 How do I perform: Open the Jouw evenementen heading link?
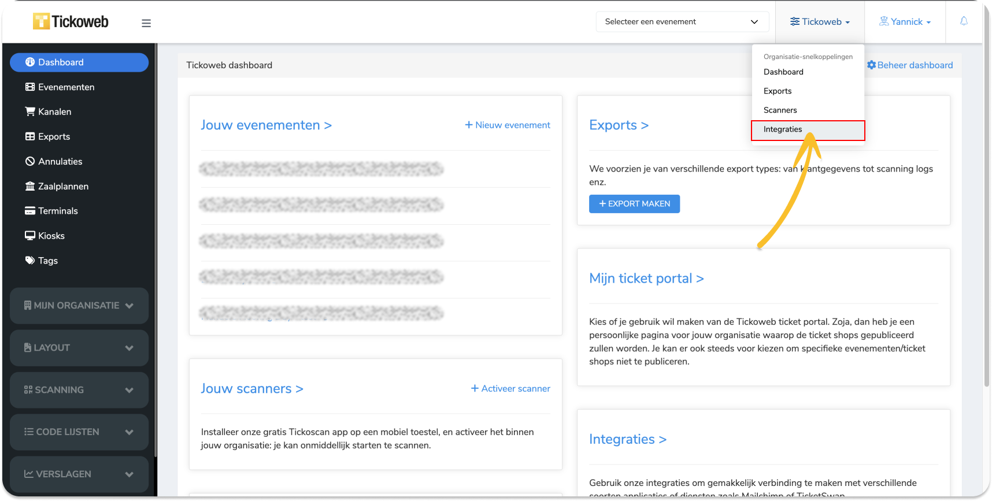tap(266, 125)
